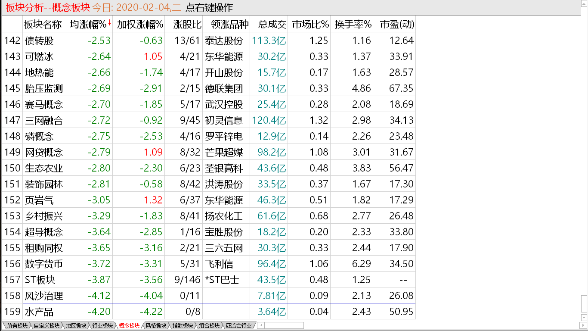Sort by the 加权涨幅% column header
This screenshot has width=588, height=331.
pyautogui.click(x=140, y=24)
